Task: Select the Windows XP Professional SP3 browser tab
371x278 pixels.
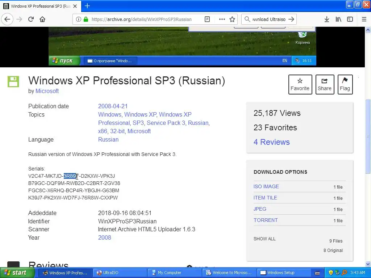Action: pos(41,6)
